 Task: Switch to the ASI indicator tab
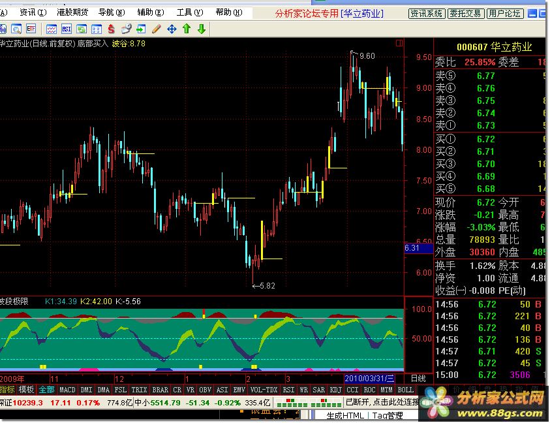point(222,390)
